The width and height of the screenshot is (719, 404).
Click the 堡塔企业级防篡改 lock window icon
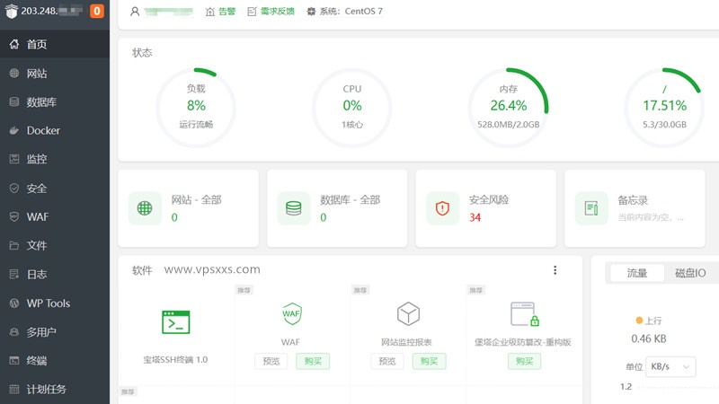(x=525, y=313)
